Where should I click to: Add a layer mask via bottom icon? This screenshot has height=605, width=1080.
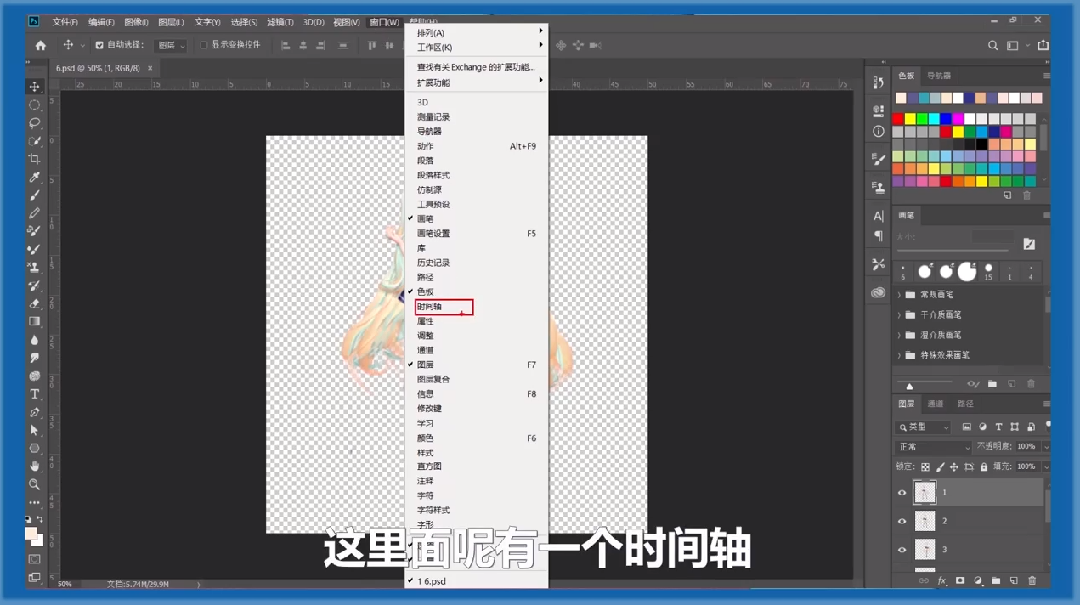click(960, 581)
